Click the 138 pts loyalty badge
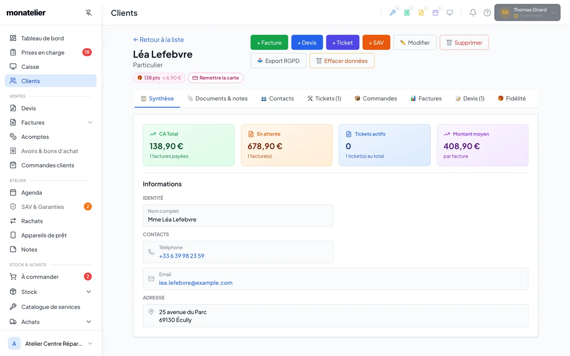The image size is (570, 356). pos(159,78)
